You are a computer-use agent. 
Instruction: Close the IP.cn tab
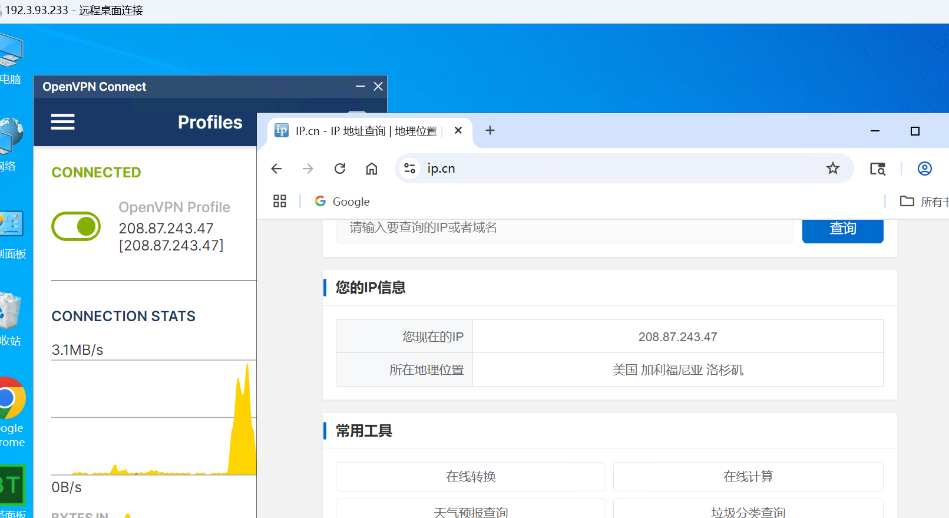[458, 131]
